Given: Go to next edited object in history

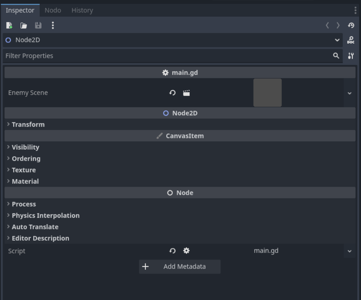Looking at the screenshot, I should click(338, 25).
